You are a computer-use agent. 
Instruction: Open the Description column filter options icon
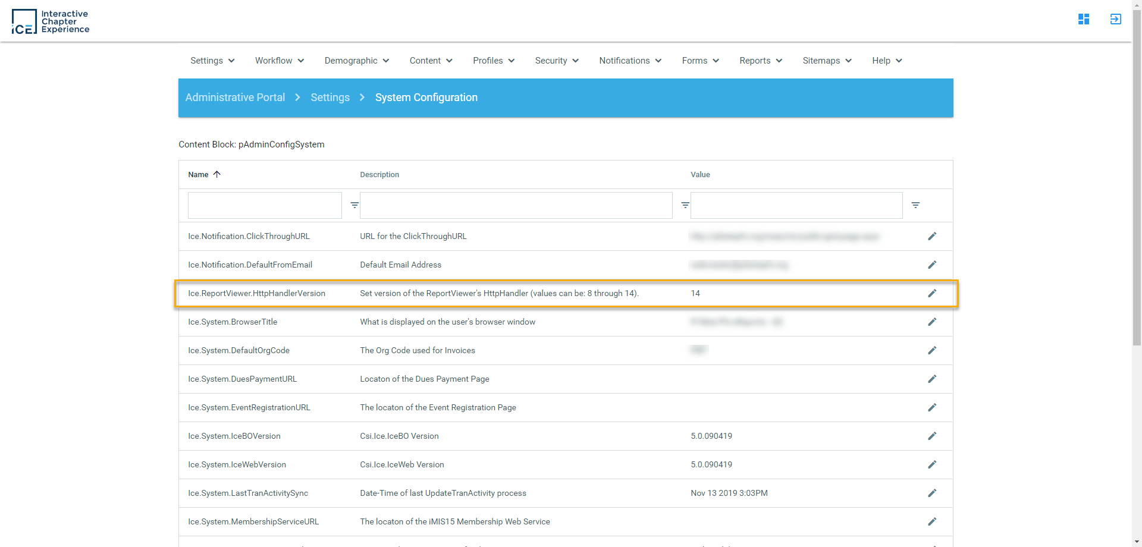pyautogui.click(x=685, y=205)
